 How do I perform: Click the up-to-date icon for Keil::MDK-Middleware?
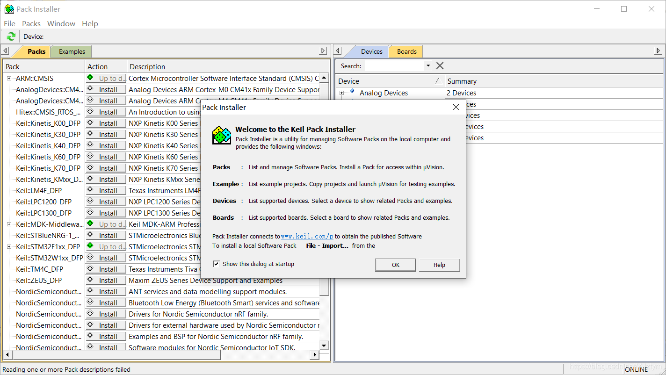coord(90,224)
